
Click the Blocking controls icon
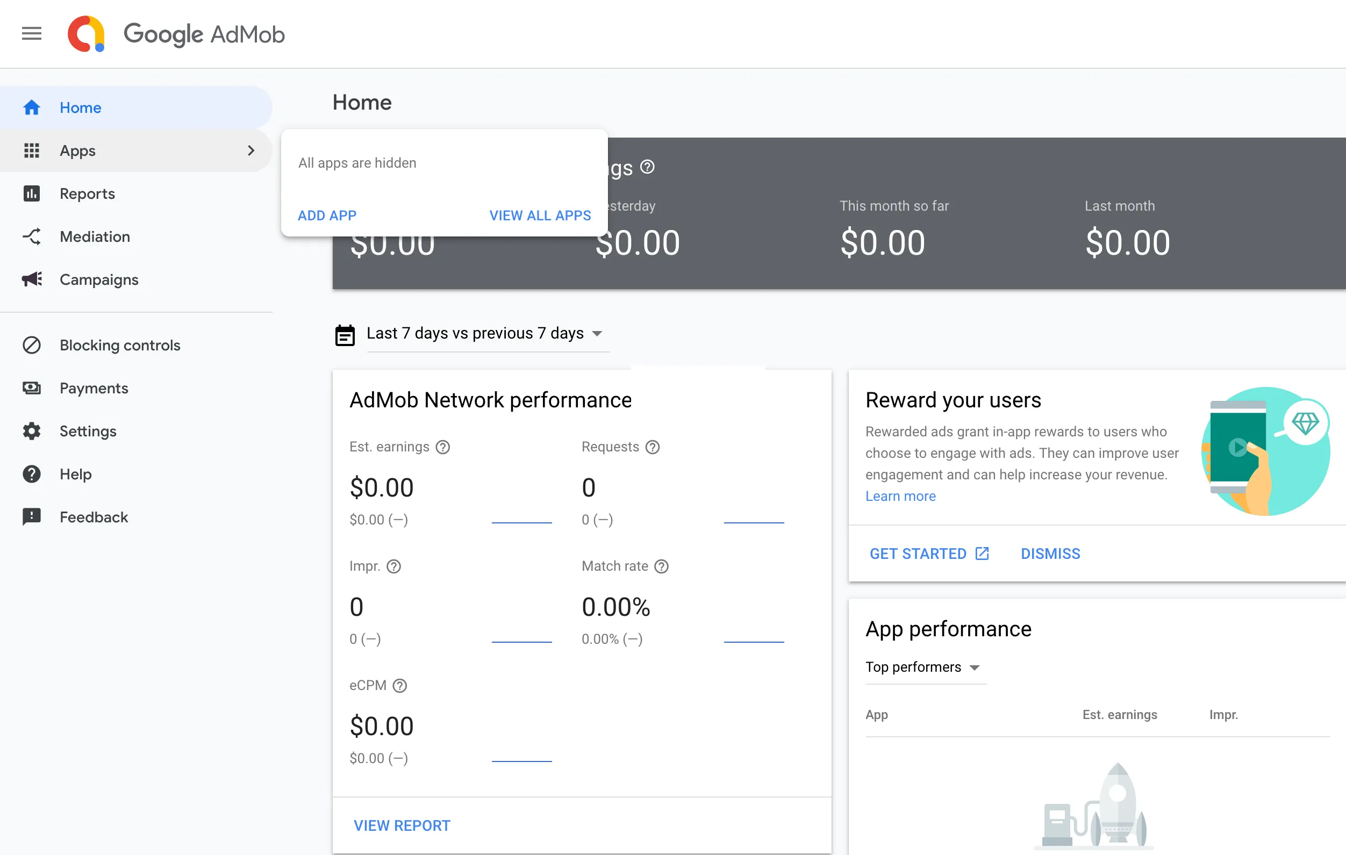click(32, 345)
